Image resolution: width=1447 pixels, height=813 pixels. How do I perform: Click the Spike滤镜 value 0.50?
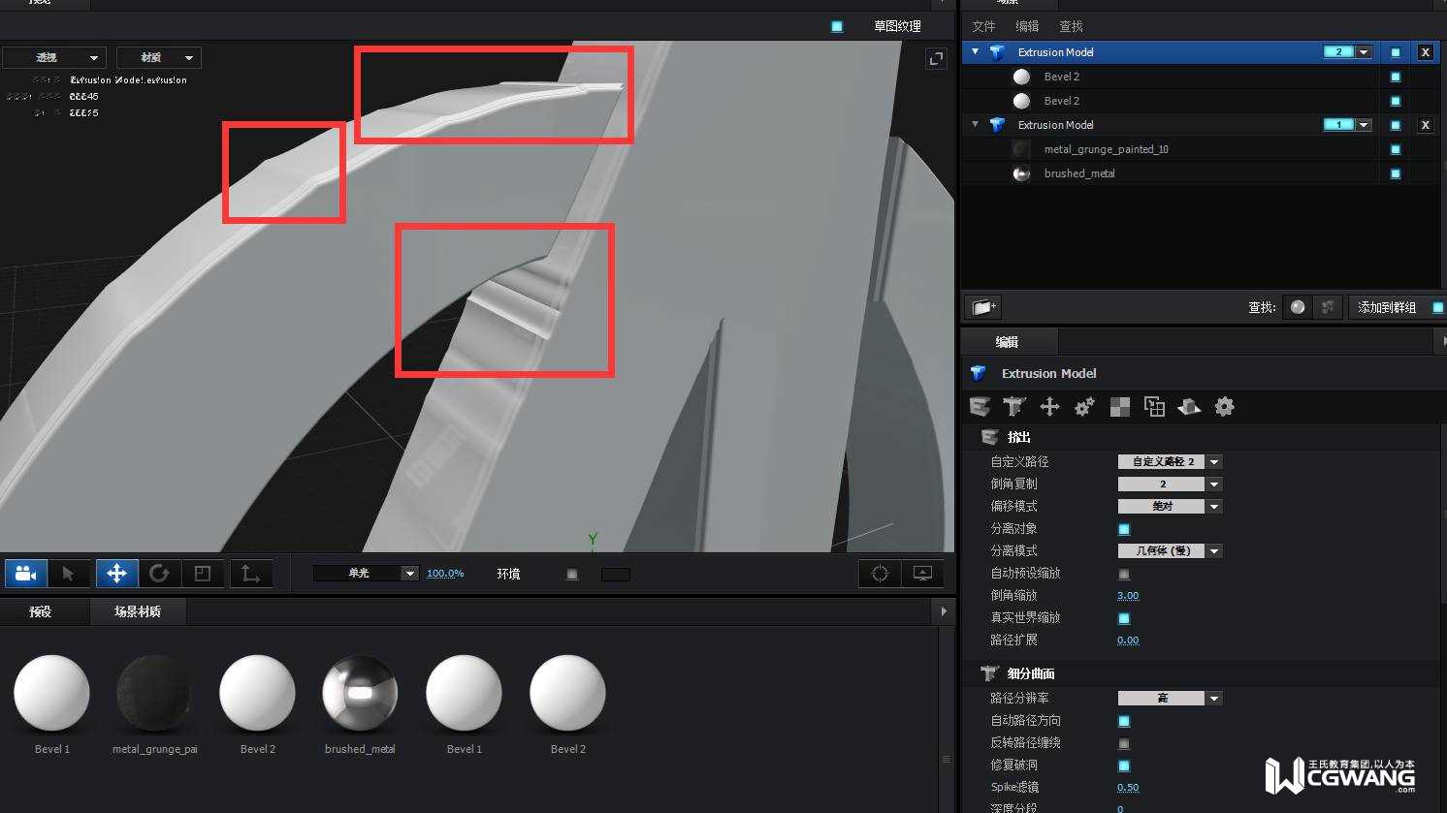(1128, 788)
